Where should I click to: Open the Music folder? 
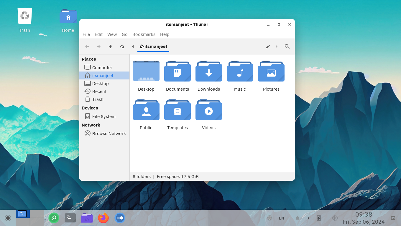[x=240, y=71]
